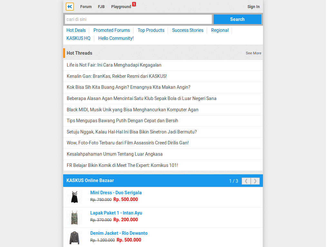Click the Rp. 200.000 sale price
The height and width of the screenshot is (247, 330).
pos(126,220)
